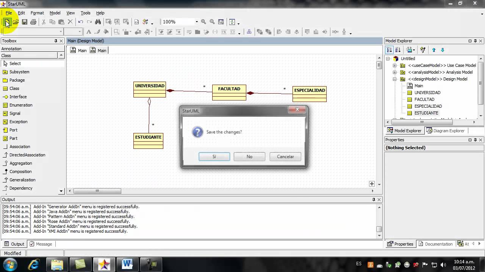
Task: Collapse the Untitled project tree node
Action: pos(388,59)
